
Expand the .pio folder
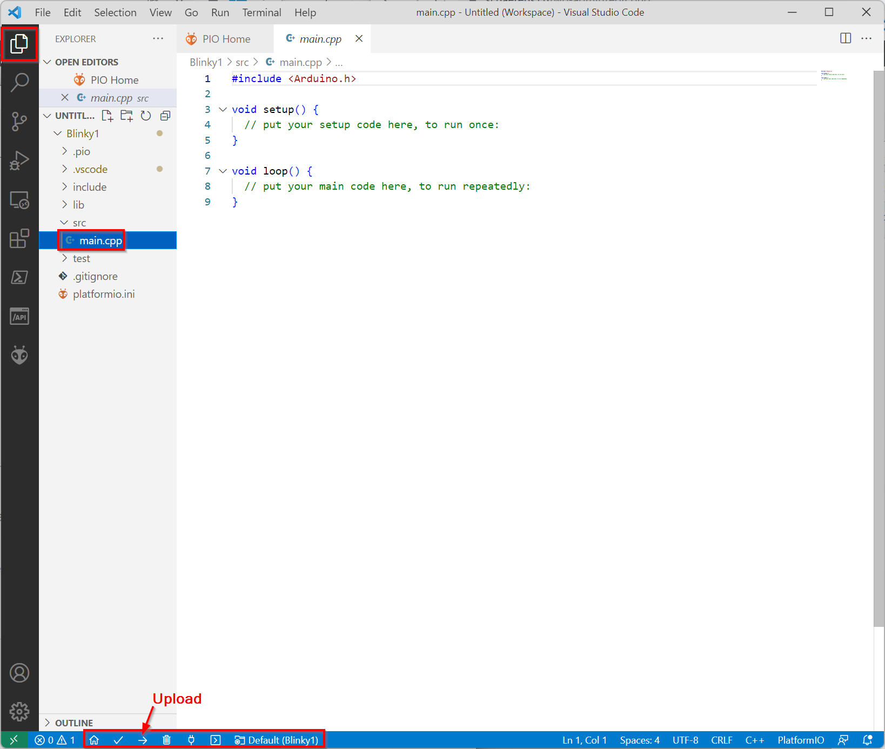pos(64,151)
